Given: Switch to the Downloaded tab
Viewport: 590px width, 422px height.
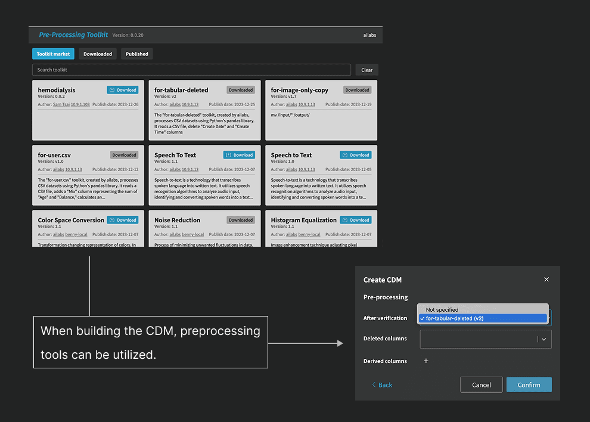Looking at the screenshot, I should [x=98, y=54].
